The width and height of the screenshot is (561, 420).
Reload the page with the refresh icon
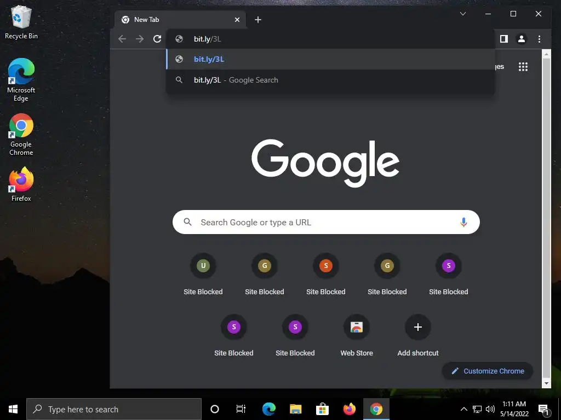(x=157, y=39)
